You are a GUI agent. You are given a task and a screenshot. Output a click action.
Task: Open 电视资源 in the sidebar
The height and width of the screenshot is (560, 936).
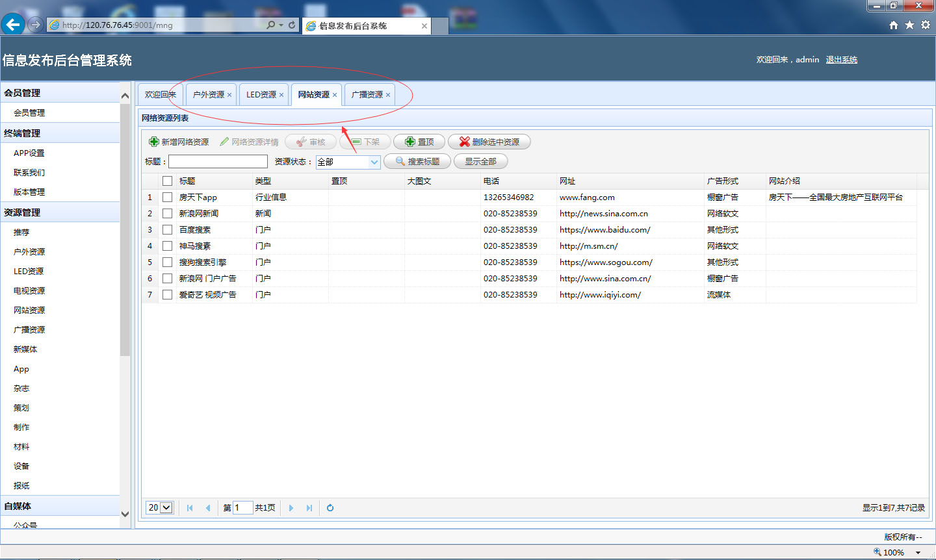(x=29, y=291)
